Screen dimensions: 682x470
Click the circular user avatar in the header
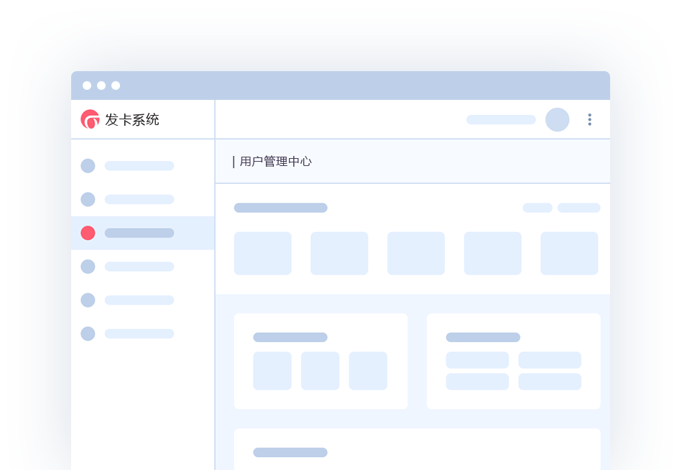click(x=557, y=119)
